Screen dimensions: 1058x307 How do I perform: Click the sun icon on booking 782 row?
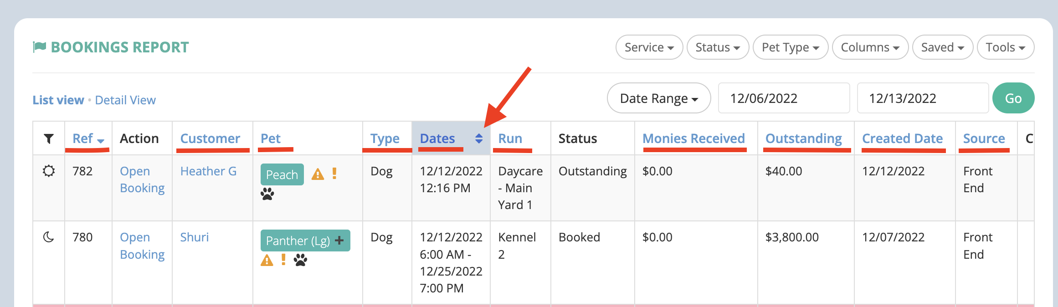click(x=49, y=171)
